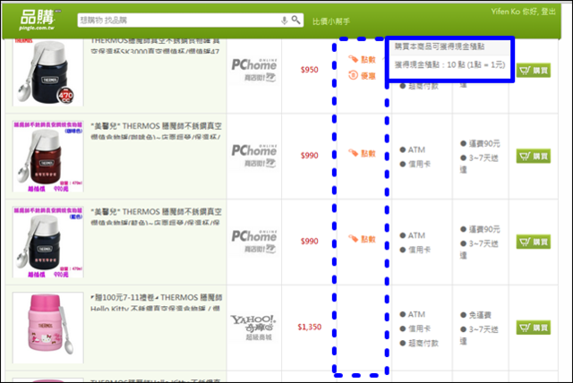Open thumbnail of the 470cc black Thermos jar
Image resolution: width=573 pixels, height=383 pixels.
pyautogui.click(x=47, y=72)
